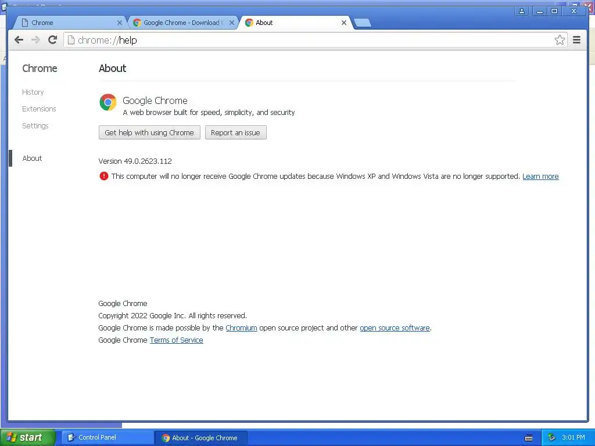
Task: Go back to the previous page
Action: point(19,40)
